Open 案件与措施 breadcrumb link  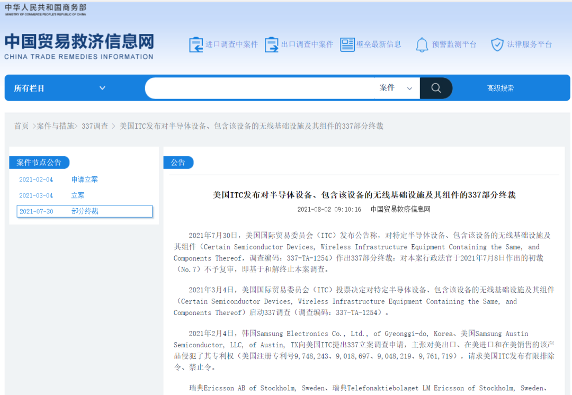tap(55, 126)
